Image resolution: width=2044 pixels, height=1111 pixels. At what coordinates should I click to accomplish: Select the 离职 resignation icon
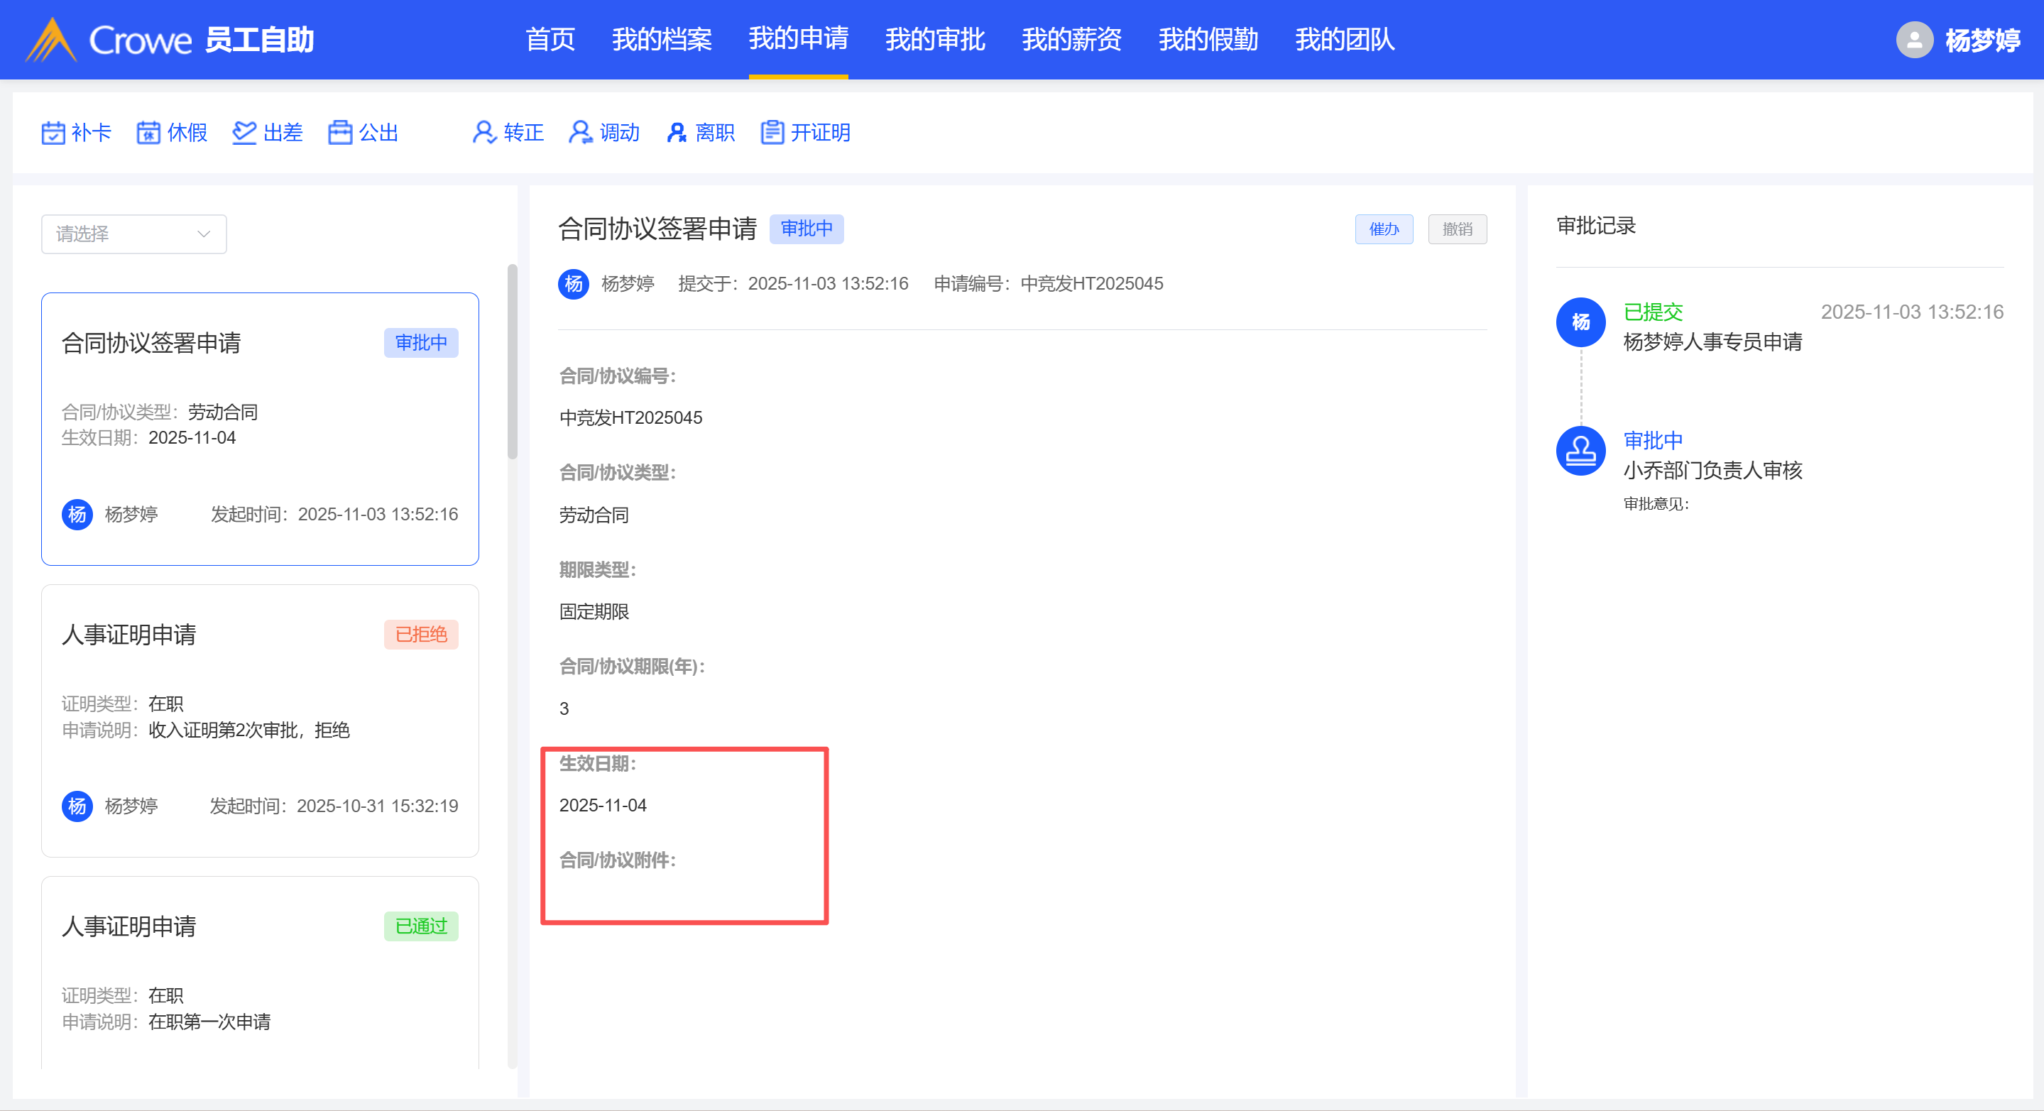[676, 133]
